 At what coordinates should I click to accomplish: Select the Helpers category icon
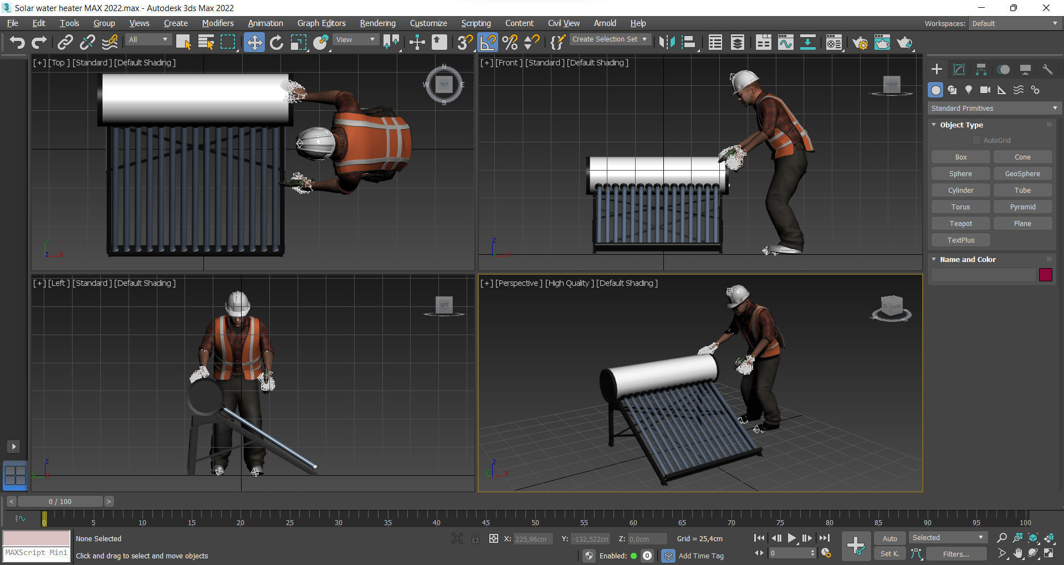coord(1002,90)
